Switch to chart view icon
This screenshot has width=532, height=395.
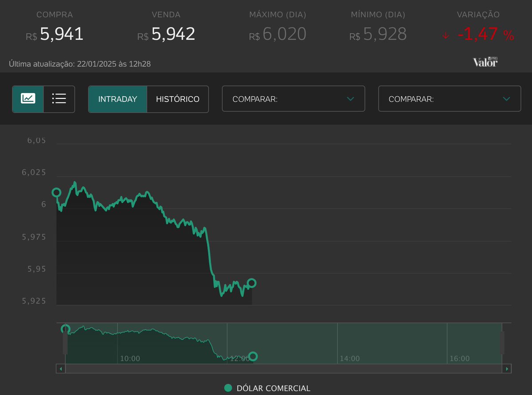28,99
